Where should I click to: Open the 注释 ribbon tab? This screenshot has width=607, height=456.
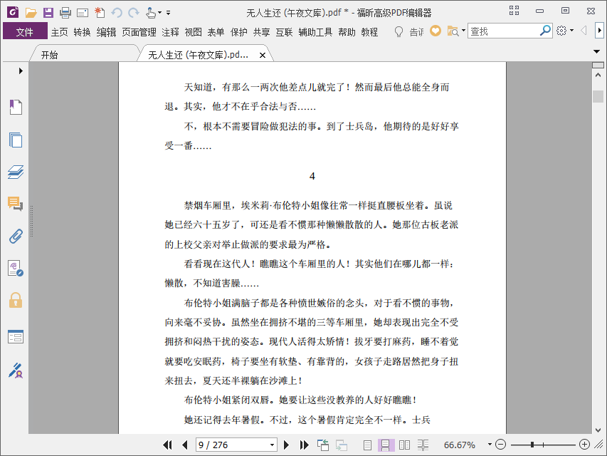pyautogui.click(x=170, y=32)
